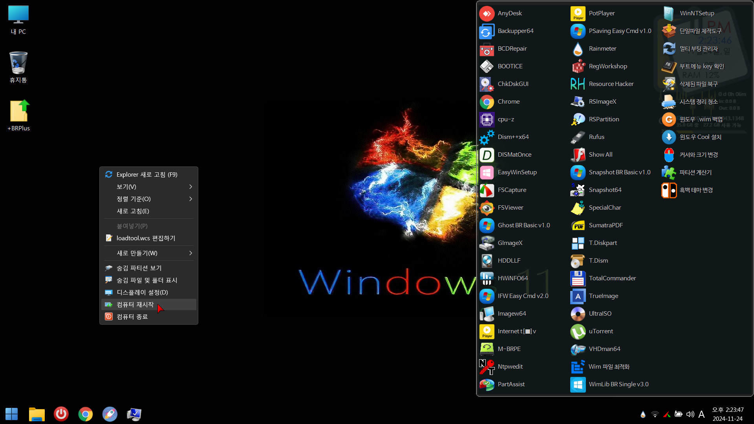Screen dimensions: 754x424
Task: Expand the 새로 만들기(W) submenu
Action: click(x=149, y=253)
